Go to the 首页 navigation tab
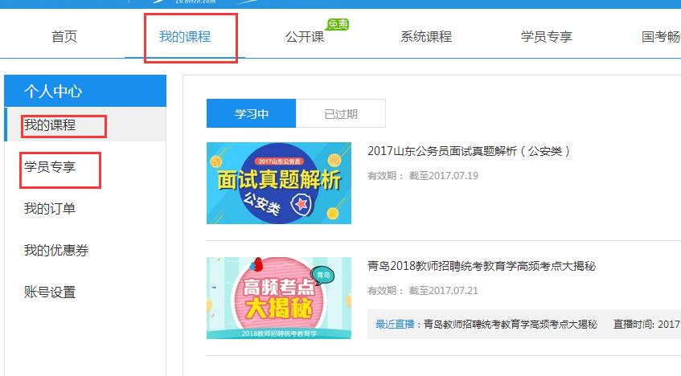 [x=64, y=37]
